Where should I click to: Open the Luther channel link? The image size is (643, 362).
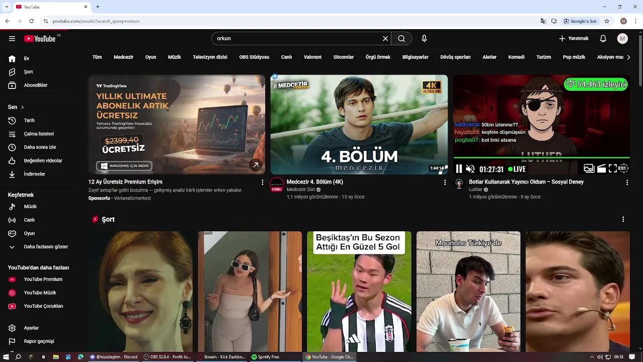(475, 190)
